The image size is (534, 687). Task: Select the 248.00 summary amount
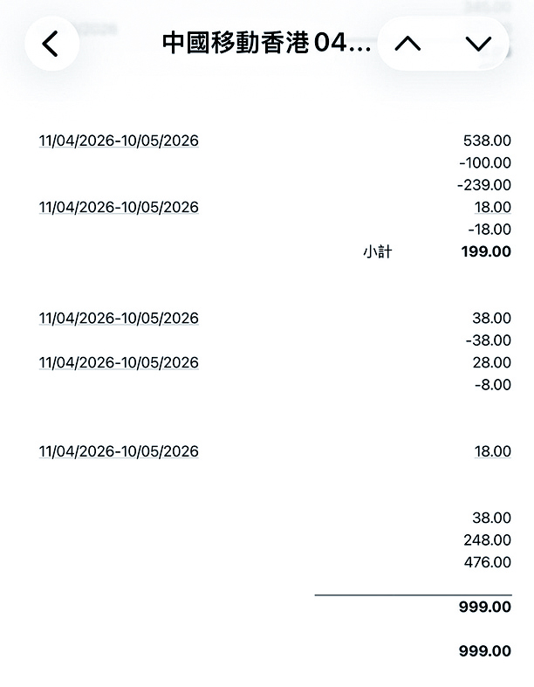coord(488,540)
